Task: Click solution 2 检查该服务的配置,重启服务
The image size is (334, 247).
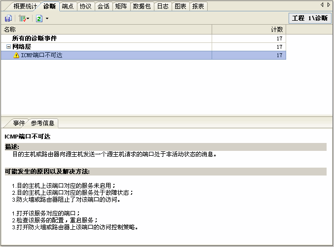Action: 55,220
